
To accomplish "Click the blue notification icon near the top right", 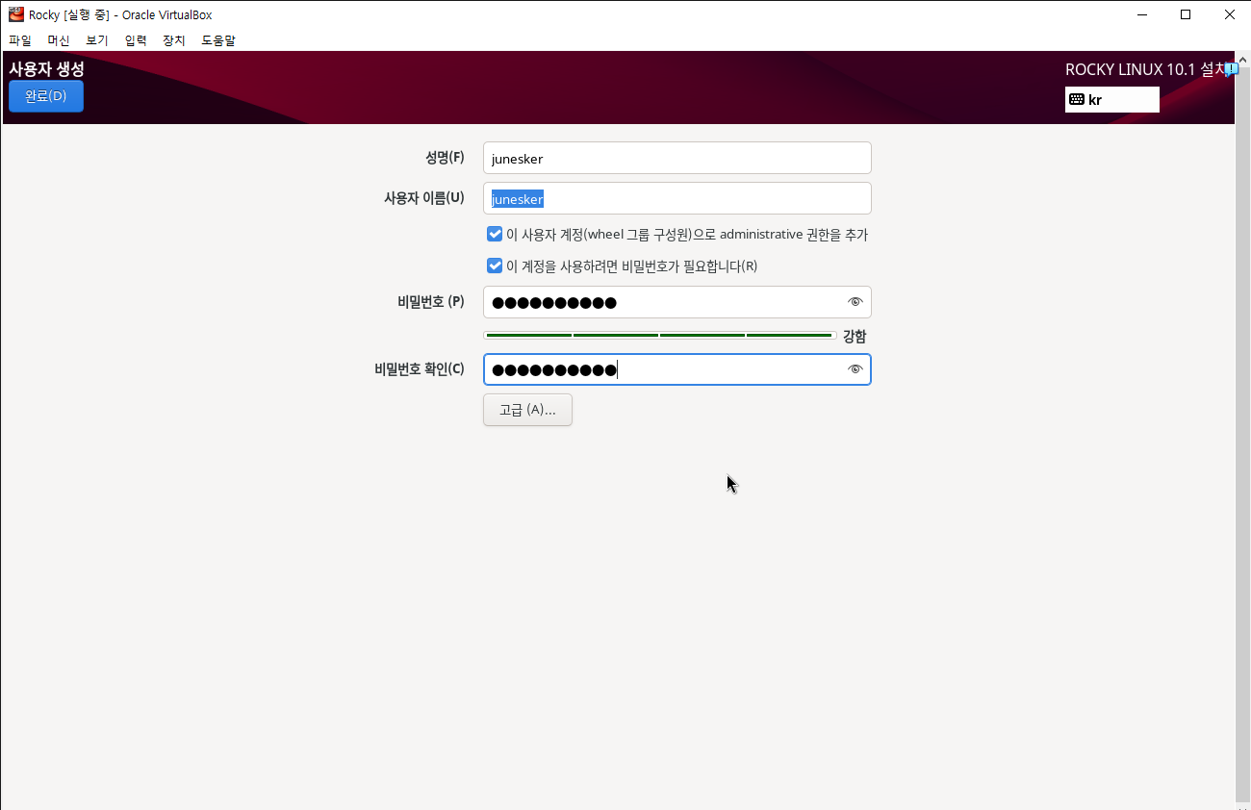I will pos(1231,68).
